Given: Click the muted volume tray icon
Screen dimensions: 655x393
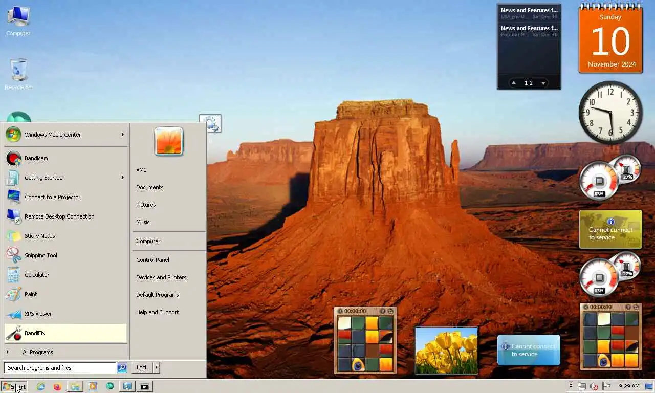Looking at the screenshot, I should pos(594,386).
